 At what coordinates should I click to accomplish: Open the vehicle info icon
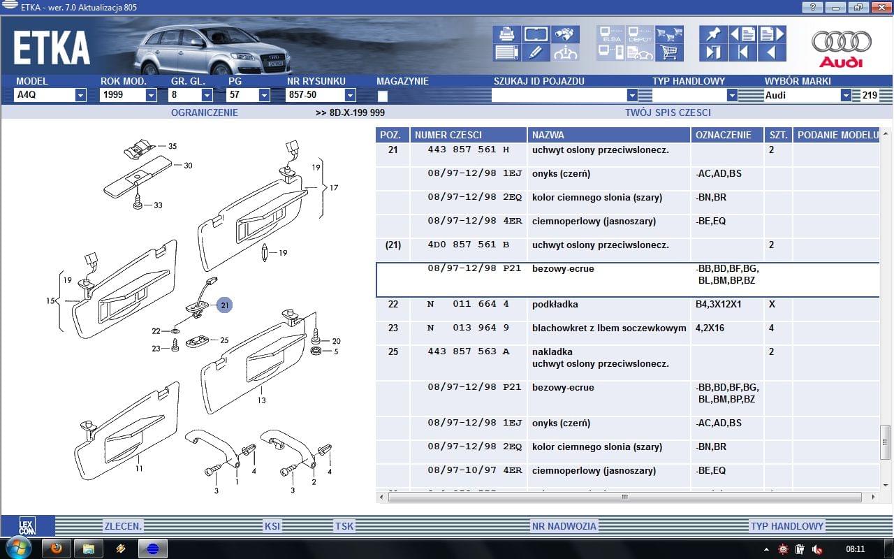(565, 52)
